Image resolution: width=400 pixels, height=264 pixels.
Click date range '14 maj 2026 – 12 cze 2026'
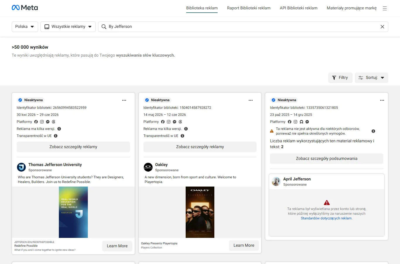click(x=165, y=115)
